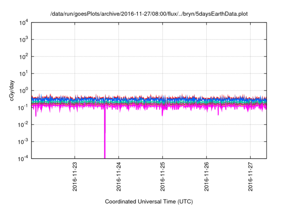Click the 2016-11-23 date tick label

pyautogui.click(x=74, y=177)
